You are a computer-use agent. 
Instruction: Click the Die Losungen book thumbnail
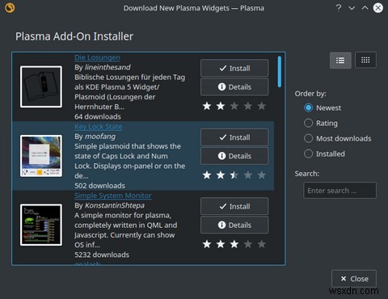[41, 86]
